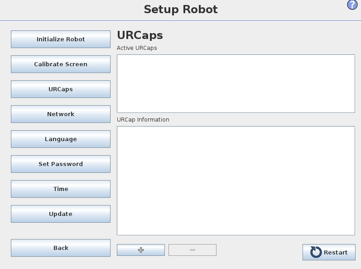Image resolution: width=361 pixels, height=269 pixels.
Task: Add a new URCap with plus button
Action: (x=141, y=250)
